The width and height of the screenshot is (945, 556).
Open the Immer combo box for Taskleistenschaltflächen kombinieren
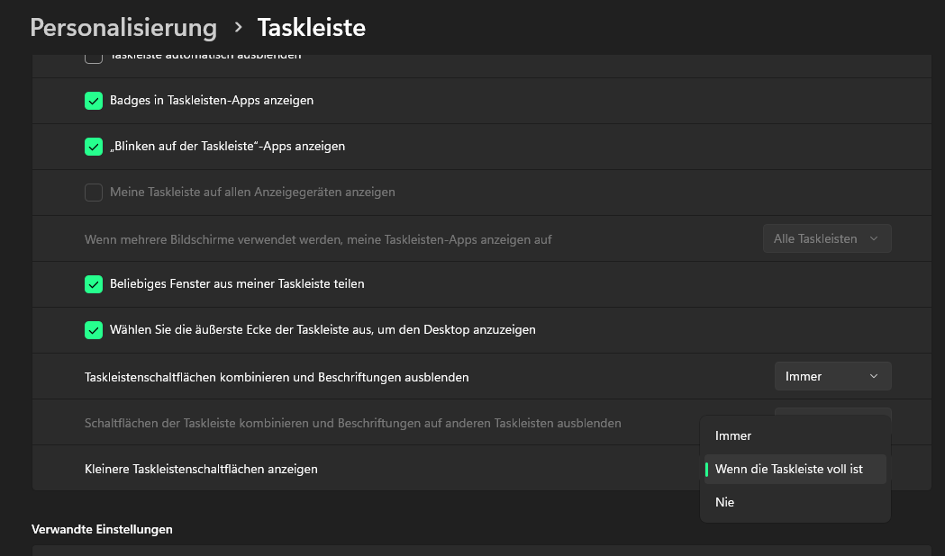831,377
